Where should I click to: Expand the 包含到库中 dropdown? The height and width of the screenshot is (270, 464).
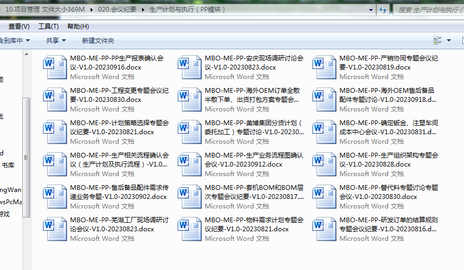point(15,40)
